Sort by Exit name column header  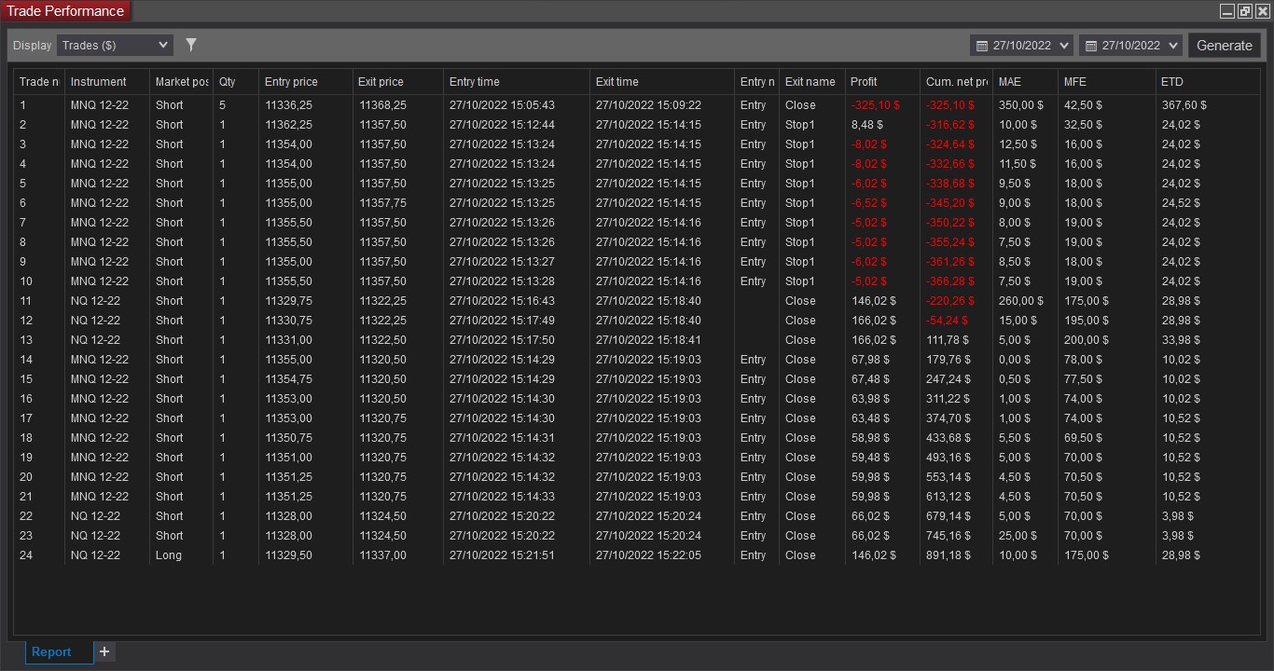(x=812, y=82)
